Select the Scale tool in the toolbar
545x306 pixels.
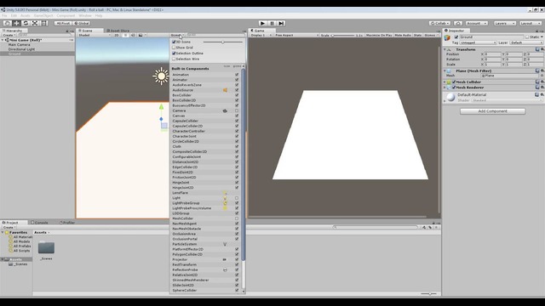[35, 23]
